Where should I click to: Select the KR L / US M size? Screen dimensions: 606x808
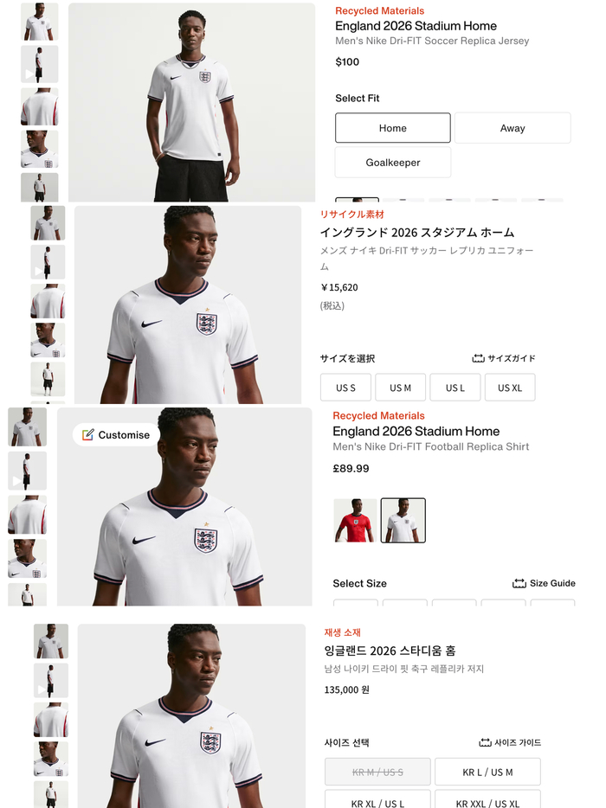pyautogui.click(x=487, y=772)
